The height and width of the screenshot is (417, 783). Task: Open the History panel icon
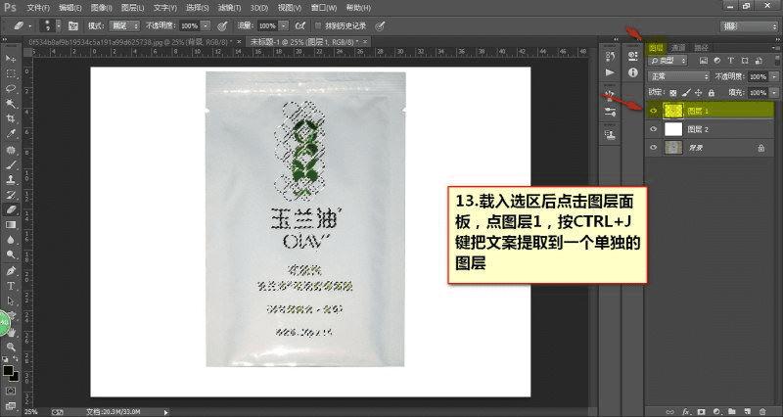tap(610, 57)
